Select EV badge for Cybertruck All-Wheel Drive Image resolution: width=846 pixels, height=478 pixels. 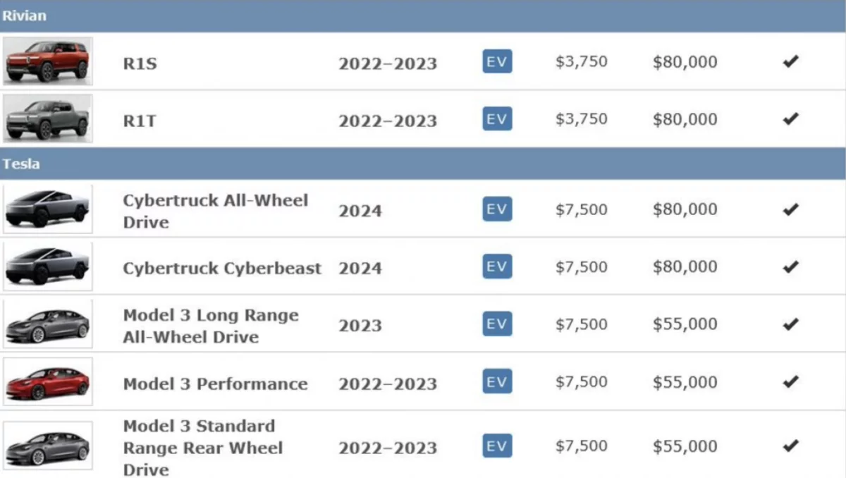point(497,209)
